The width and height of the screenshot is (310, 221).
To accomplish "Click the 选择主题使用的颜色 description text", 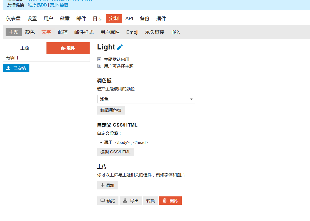I will (x=116, y=89).
